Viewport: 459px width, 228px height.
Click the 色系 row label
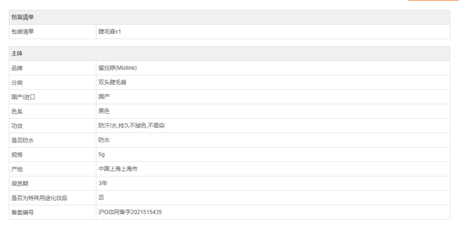click(17, 111)
